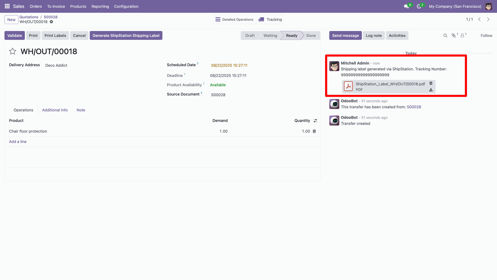Screen dimensions: 497x280
Task: Open the S00028 link in chatter
Action: click(x=414, y=107)
